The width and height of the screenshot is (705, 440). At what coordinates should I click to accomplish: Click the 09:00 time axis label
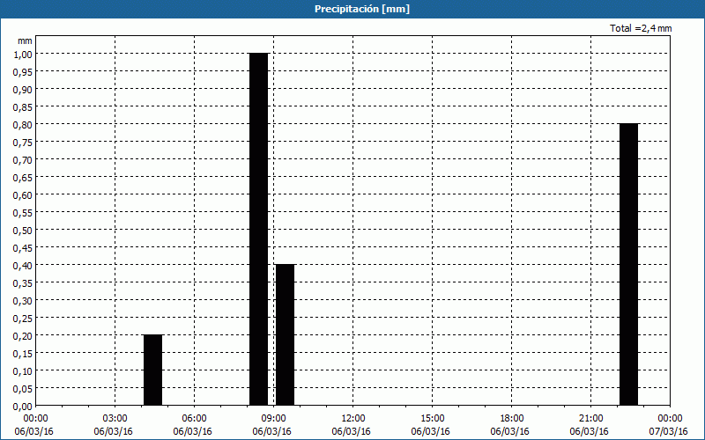coord(273,419)
